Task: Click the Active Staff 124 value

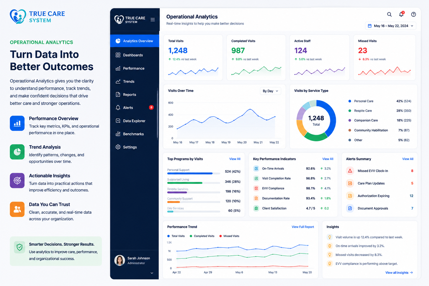Action: coord(301,51)
